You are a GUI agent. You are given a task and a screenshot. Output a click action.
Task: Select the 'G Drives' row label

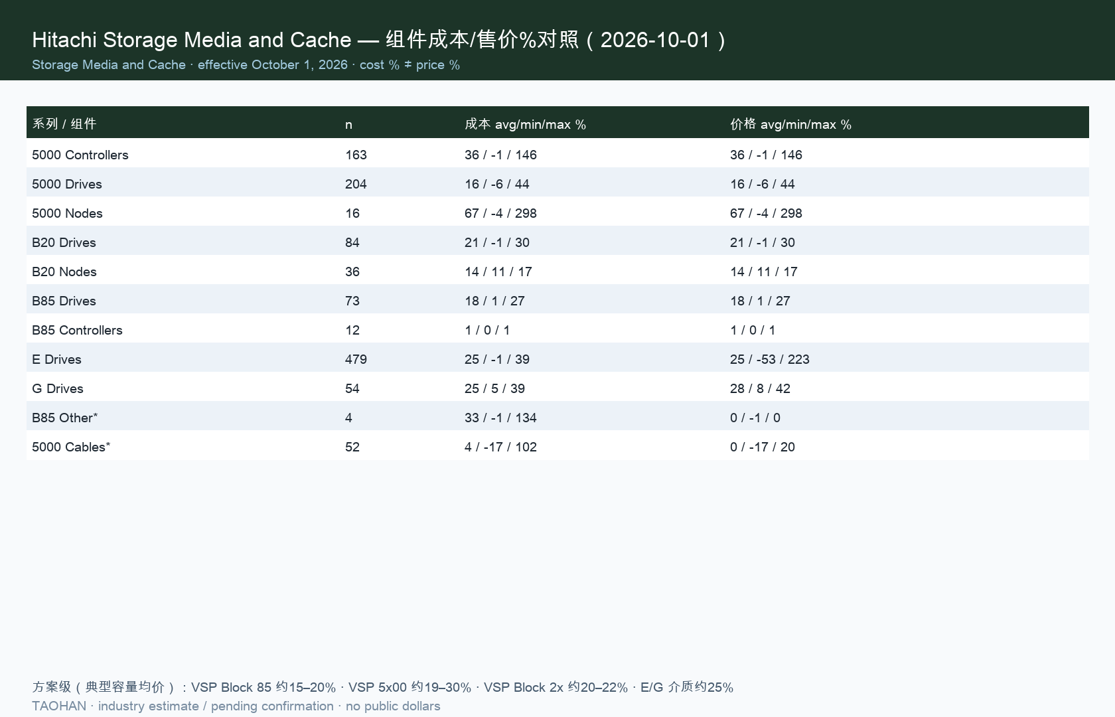[x=58, y=388]
